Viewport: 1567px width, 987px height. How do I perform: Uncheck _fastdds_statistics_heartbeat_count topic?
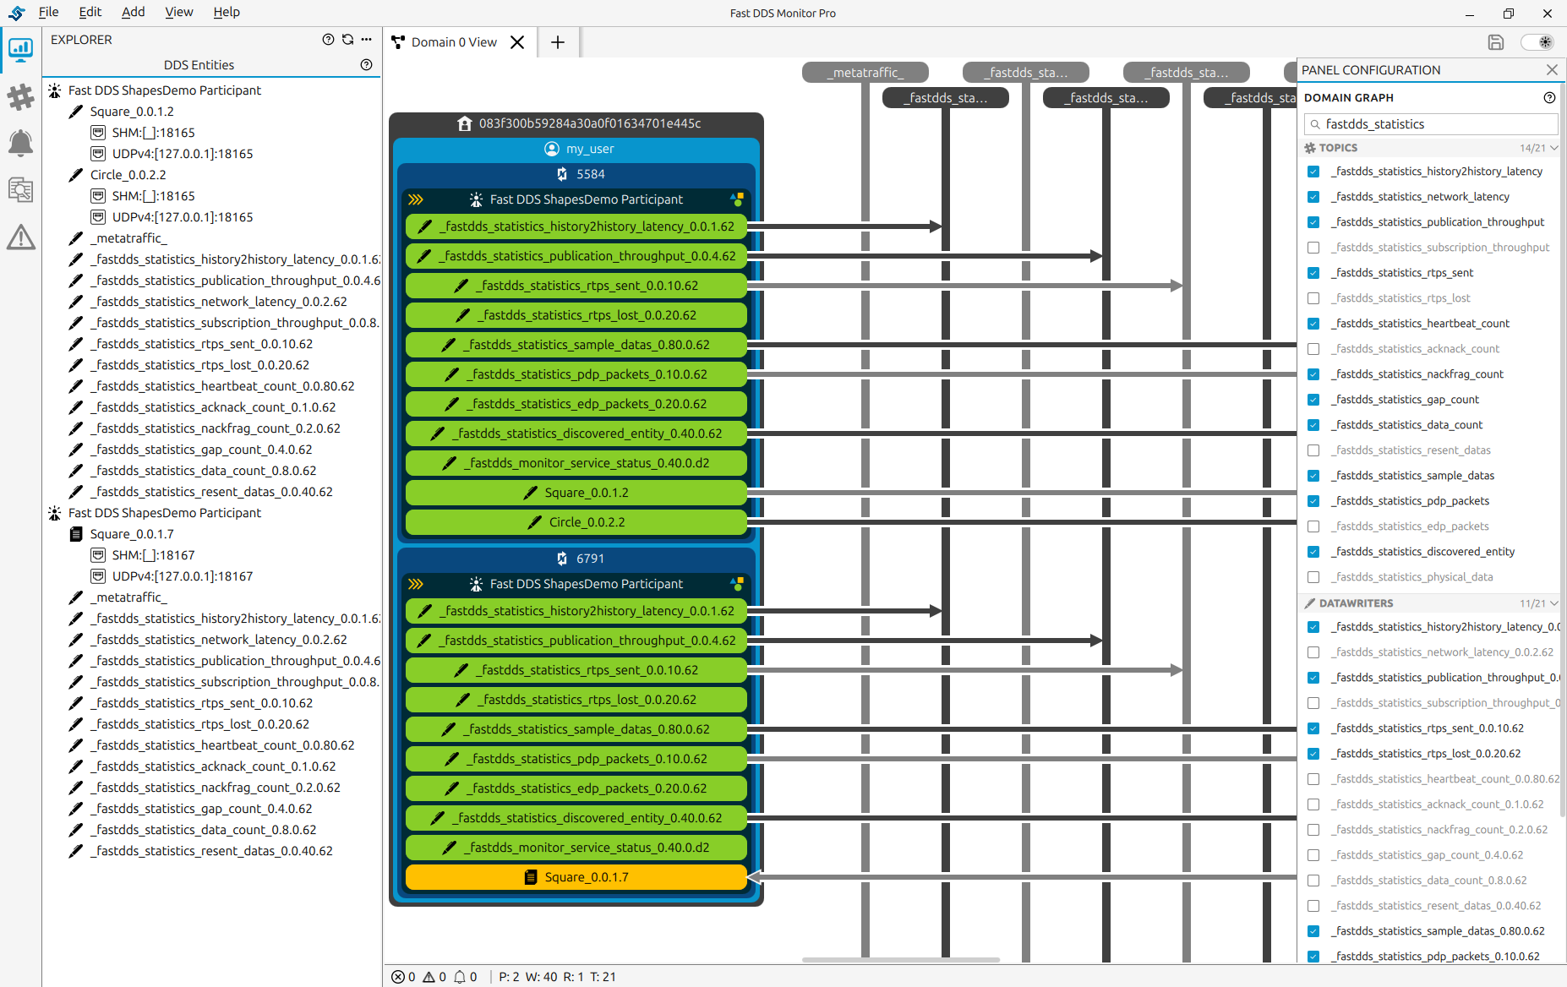coord(1313,324)
